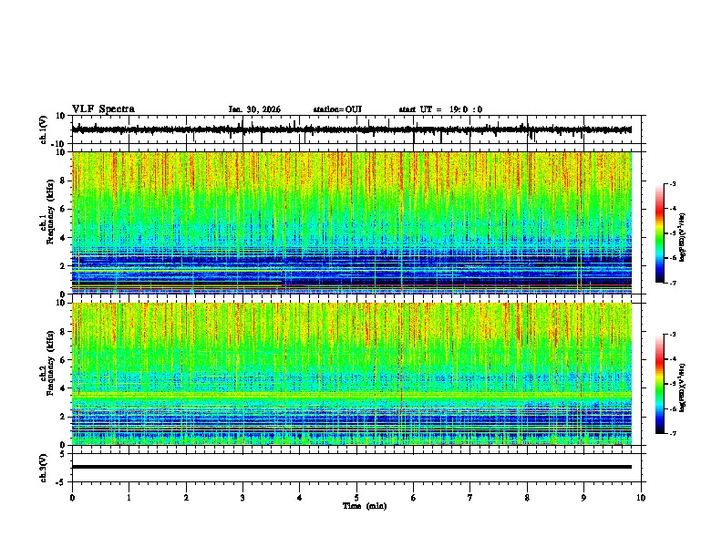Viewport: 722px width, 558px height.
Task: Click time axis tick label "9"
Action: click(583, 498)
